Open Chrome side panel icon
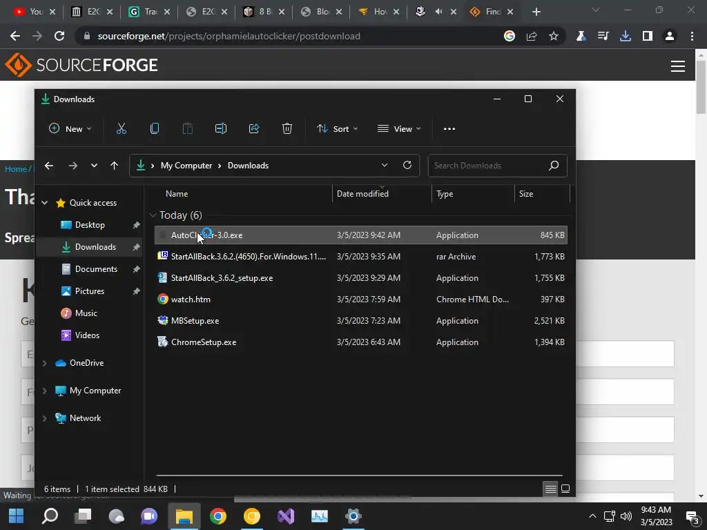The width and height of the screenshot is (707, 530). [x=648, y=36]
